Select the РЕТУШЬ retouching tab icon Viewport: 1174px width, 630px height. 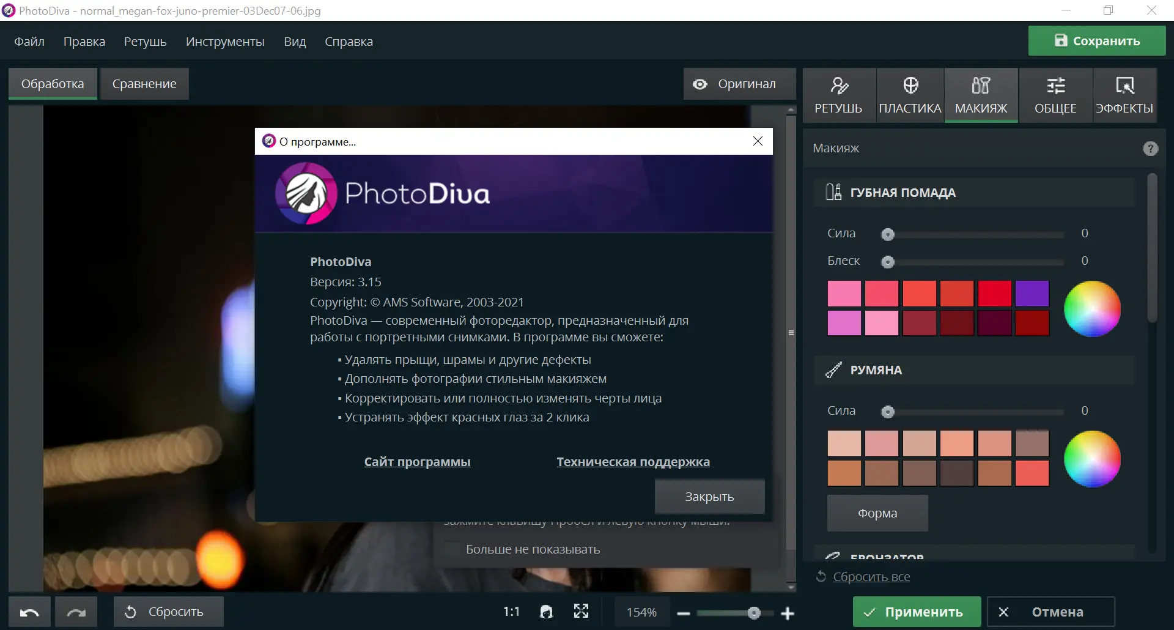pyautogui.click(x=838, y=95)
